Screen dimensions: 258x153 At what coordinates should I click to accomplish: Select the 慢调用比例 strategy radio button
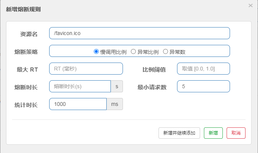pos(96,52)
